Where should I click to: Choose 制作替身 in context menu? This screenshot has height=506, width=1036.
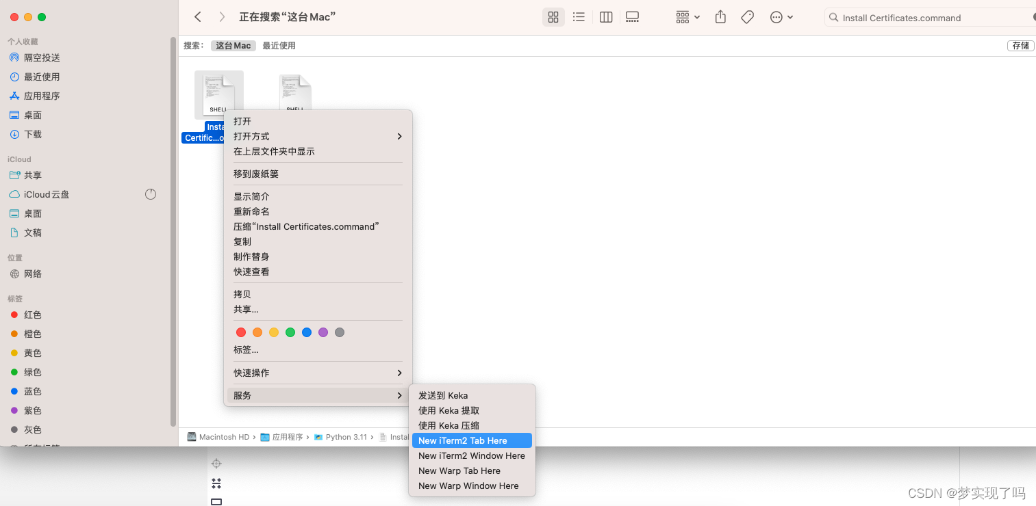click(318, 256)
